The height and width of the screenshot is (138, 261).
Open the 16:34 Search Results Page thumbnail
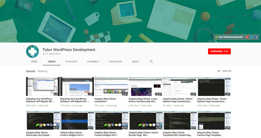pos(145,120)
